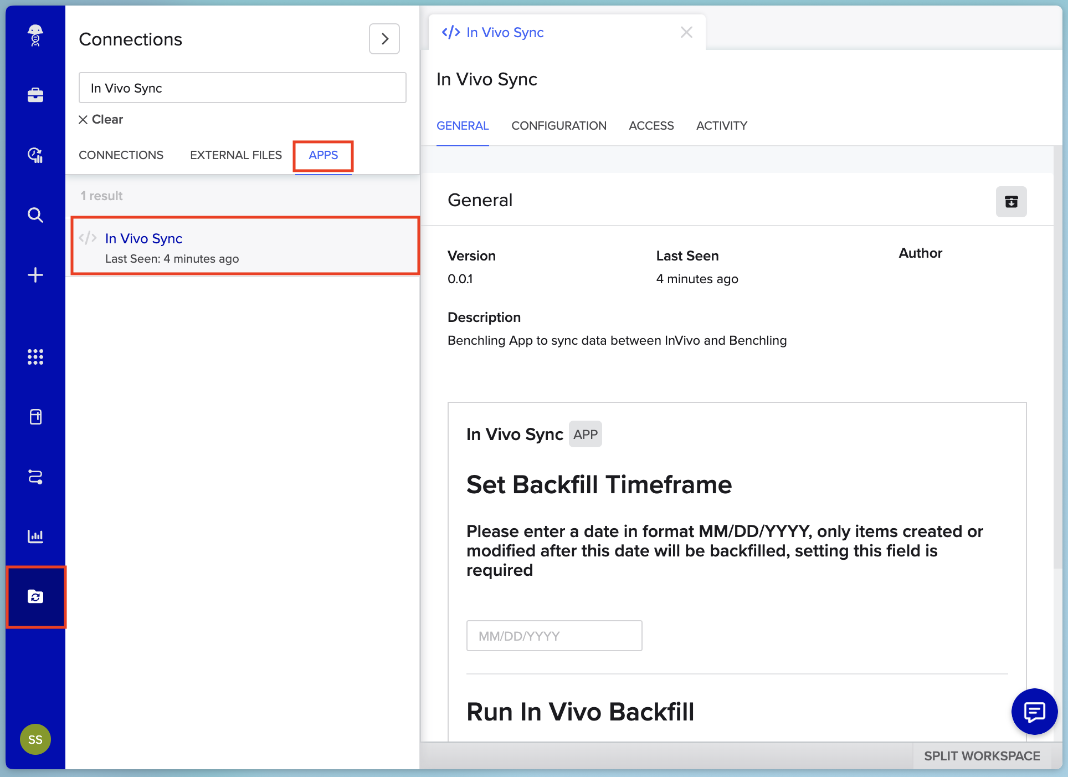The height and width of the screenshot is (777, 1068).
Task: Open the Analytics bar chart icon in sidebar
Action: 35,536
